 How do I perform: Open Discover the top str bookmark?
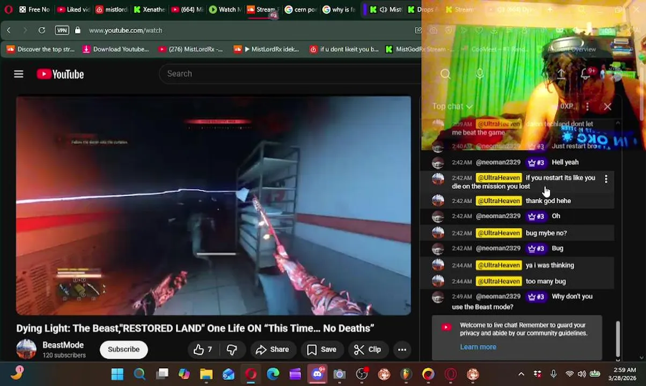point(41,49)
